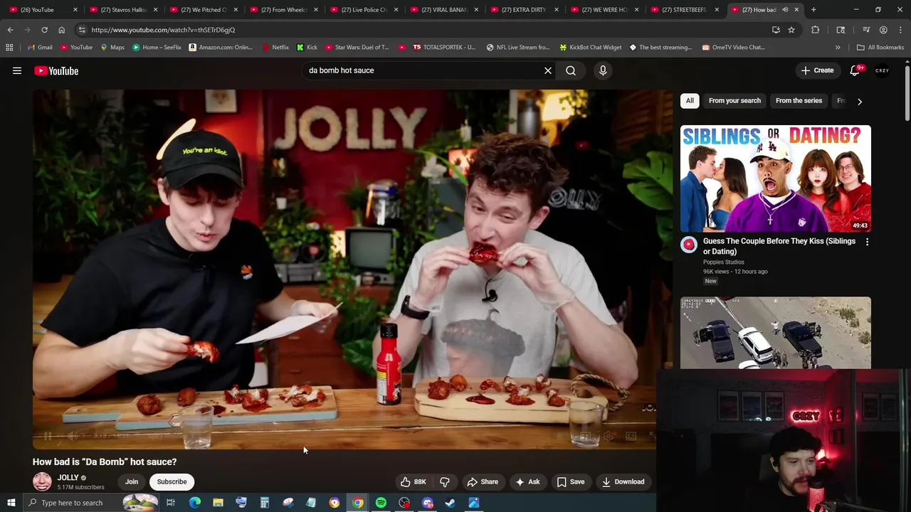
Task: Download the video
Action: pyautogui.click(x=623, y=481)
